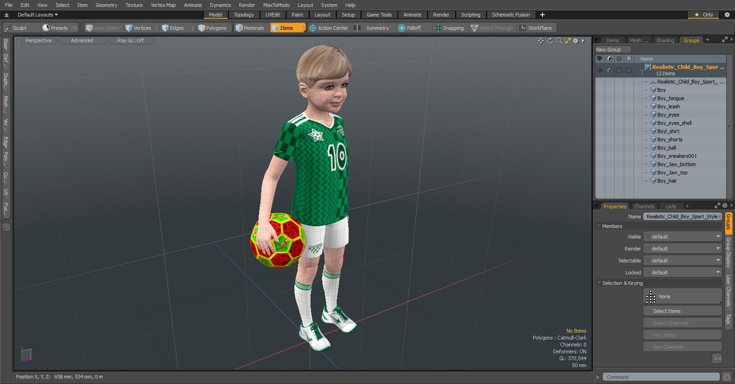Viewport: 735px width, 384px height.
Task: Open the Presets browser
Action: (59, 28)
